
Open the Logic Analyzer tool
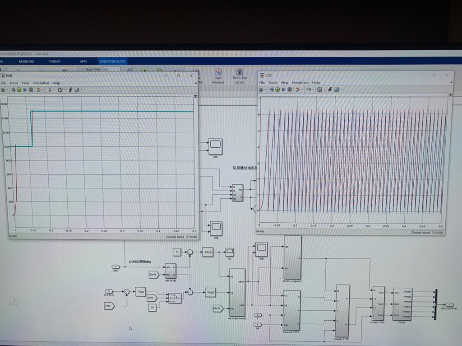click(x=218, y=76)
